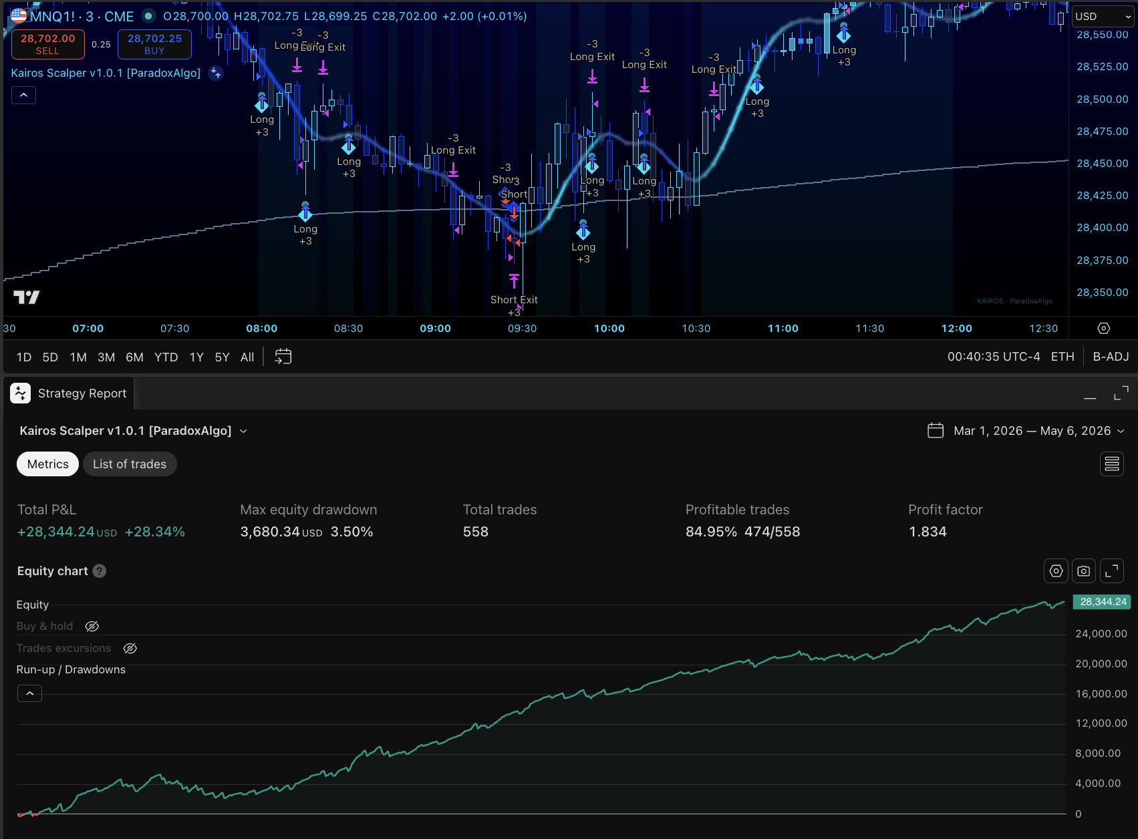This screenshot has height=839, width=1138.
Task: Click the Short Exit marker arrow
Action: point(514,281)
